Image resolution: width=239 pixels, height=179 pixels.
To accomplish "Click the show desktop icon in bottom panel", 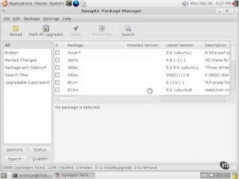I will pos(3,175).
